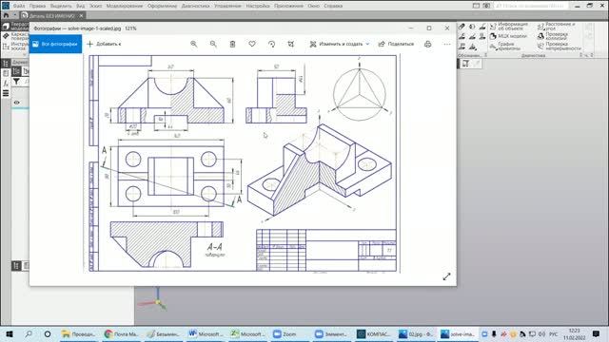Viewport: 609px width, 342px height.
Task: Open Правка menu in KOMPAS
Action: coord(37,6)
